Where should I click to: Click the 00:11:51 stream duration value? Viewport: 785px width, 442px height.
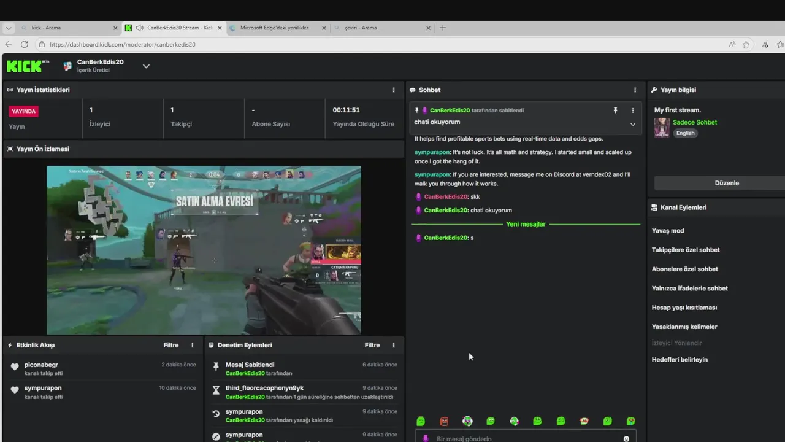click(x=346, y=110)
